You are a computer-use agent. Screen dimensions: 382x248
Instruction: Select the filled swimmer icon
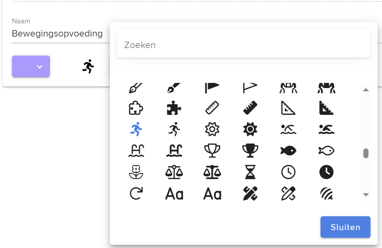(326, 129)
